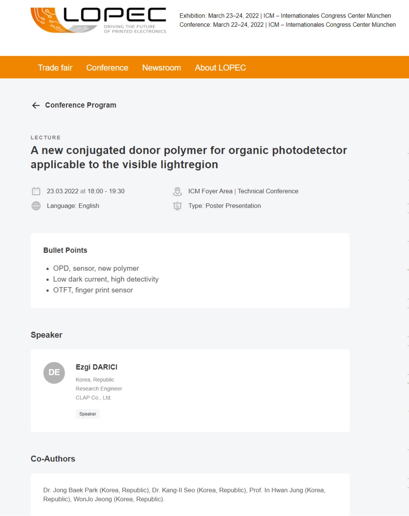Viewport: 409px width, 516px height.
Task: Open the Conference menu
Action: click(x=107, y=68)
